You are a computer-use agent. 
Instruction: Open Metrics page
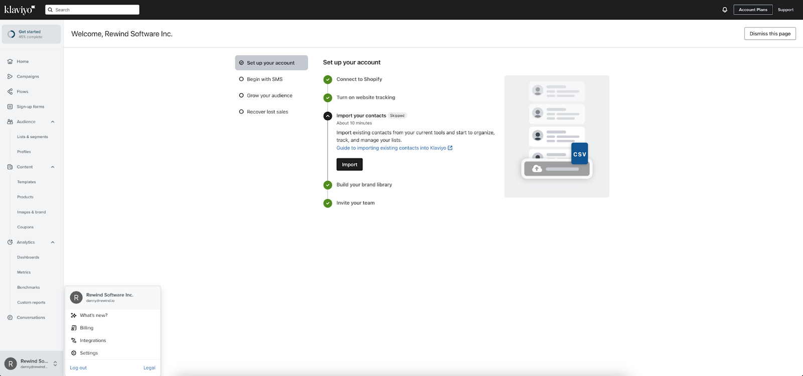24,272
